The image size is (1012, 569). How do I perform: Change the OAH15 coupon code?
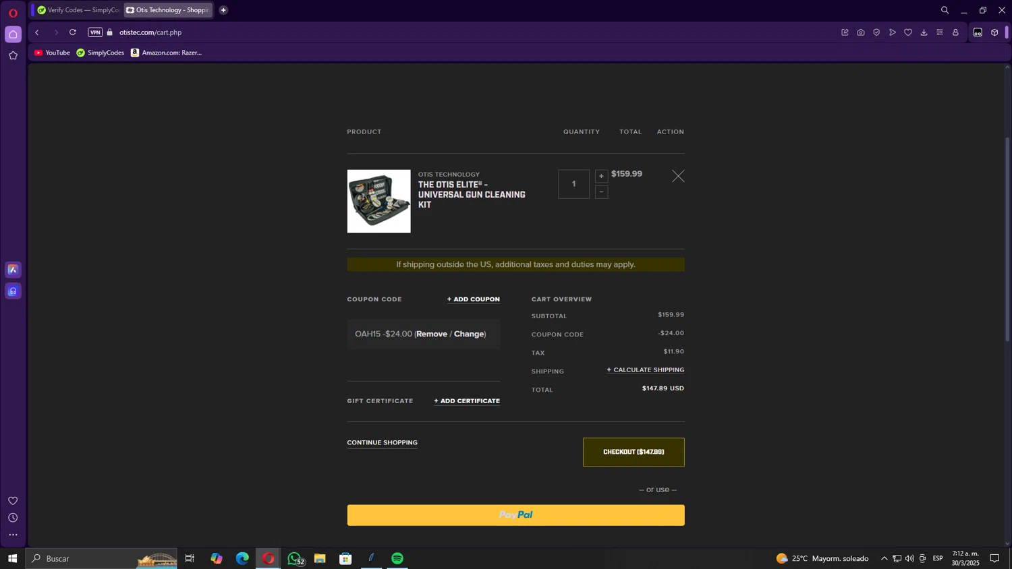(x=469, y=334)
